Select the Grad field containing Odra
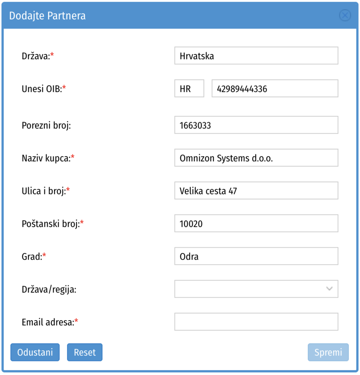 (x=256, y=257)
